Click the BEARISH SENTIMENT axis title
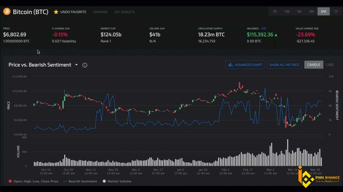This screenshot has width=343, height=192. coord(337,105)
